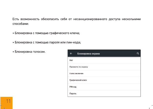Choose the «Графический ключ» option
This screenshot has height=109, width=153.
click(x=78, y=80)
